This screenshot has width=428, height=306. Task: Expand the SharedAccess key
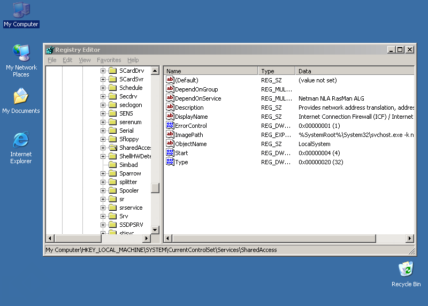point(103,148)
